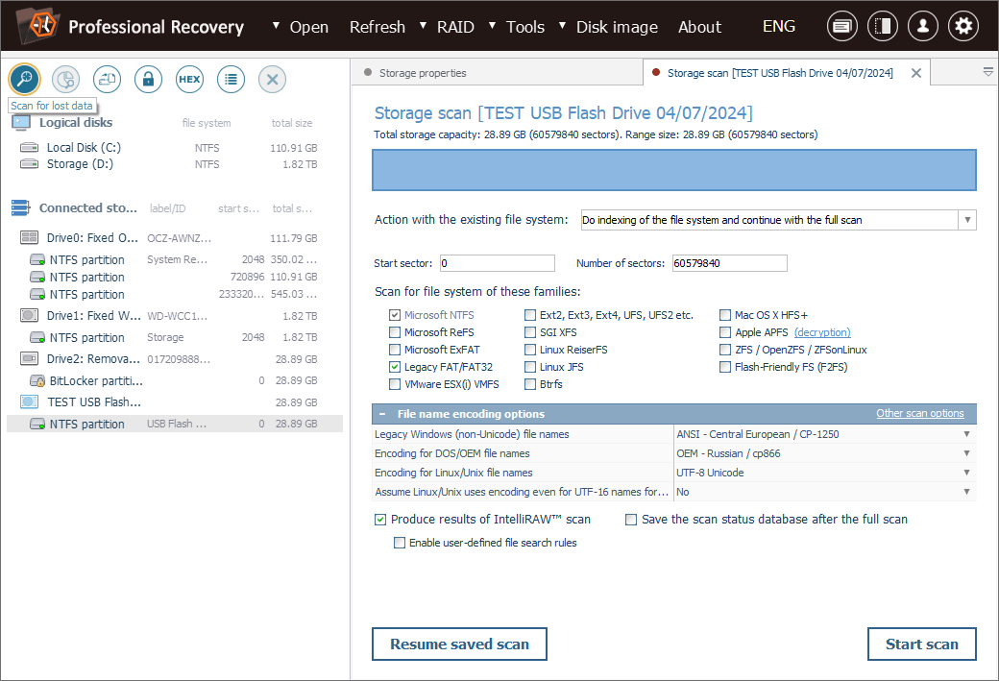Click the user account icon in header
This screenshot has width=999, height=681.
click(923, 27)
